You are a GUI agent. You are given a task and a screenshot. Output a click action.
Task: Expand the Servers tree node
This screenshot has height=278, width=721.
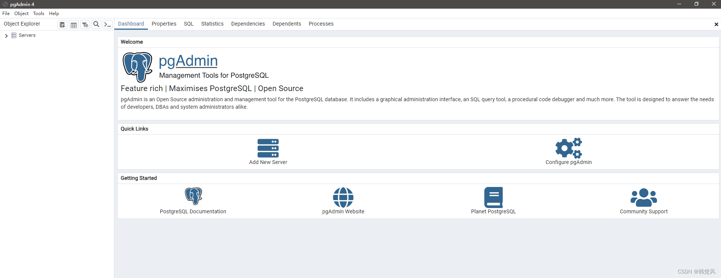pyautogui.click(x=6, y=36)
